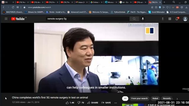
Task: Open Ninite bookmark
Action: 56,12
